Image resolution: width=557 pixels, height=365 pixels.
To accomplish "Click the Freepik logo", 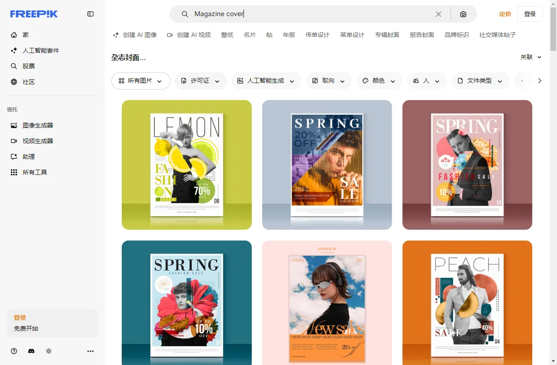I will pyautogui.click(x=34, y=14).
